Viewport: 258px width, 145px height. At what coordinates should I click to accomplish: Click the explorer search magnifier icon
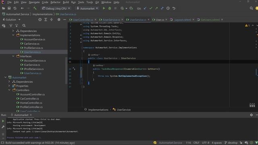(24, 25)
